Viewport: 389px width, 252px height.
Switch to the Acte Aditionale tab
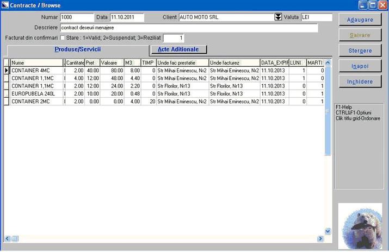pos(178,49)
